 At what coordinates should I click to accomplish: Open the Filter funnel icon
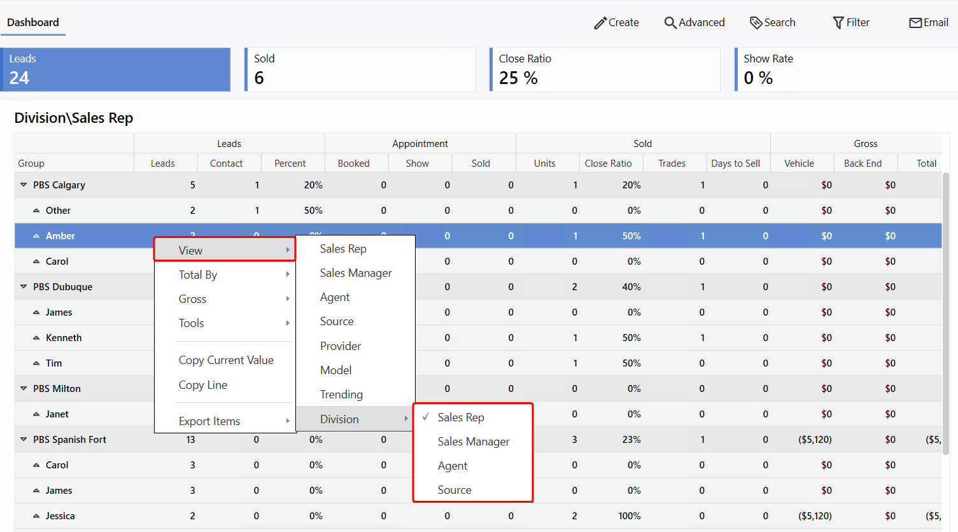click(x=838, y=23)
